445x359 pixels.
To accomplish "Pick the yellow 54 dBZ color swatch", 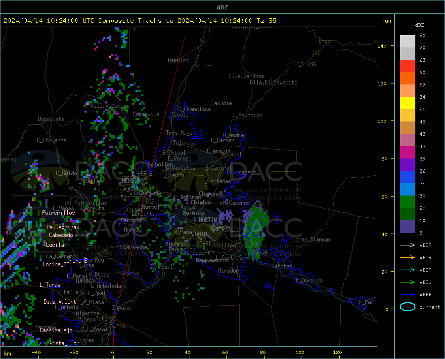I will coord(407,103).
